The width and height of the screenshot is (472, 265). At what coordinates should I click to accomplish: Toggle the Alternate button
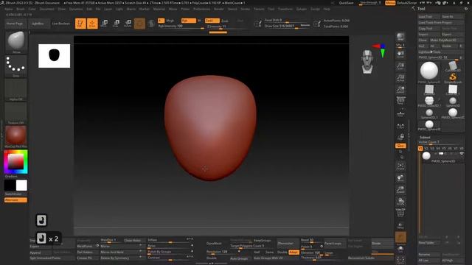pyautogui.click(x=15, y=199)
